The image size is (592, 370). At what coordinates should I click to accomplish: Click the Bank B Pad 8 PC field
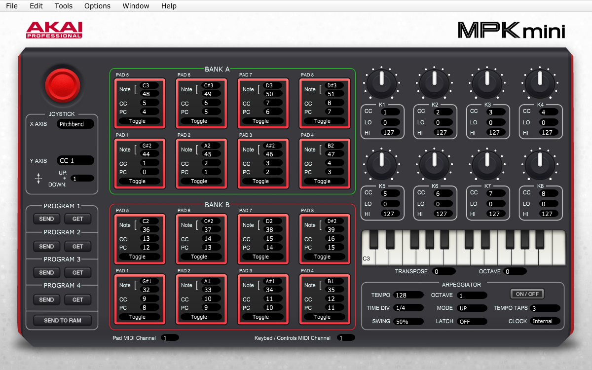click(334, 248)
